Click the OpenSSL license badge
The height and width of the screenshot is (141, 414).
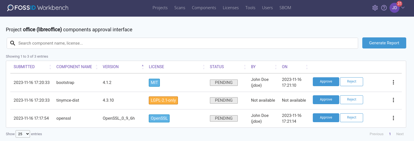(x=159, y=118)
